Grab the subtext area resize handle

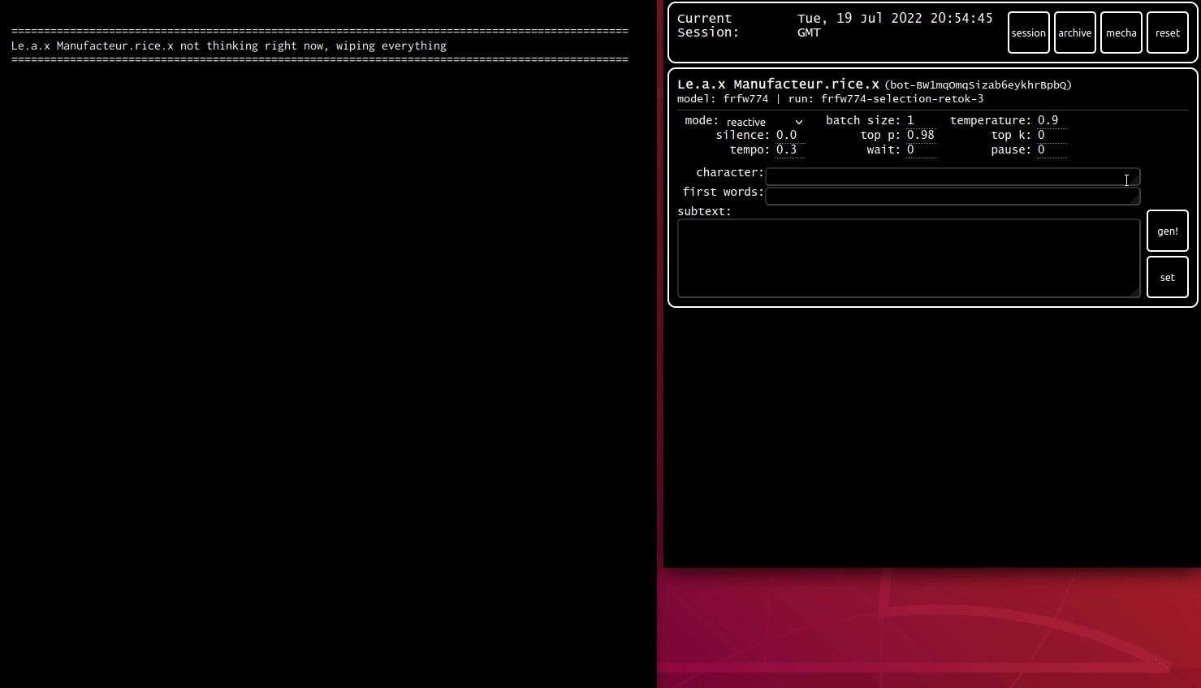(x=1135, y=292)
